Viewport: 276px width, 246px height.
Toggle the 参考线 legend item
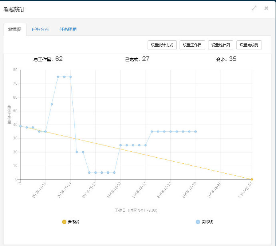tap(71, 222)
